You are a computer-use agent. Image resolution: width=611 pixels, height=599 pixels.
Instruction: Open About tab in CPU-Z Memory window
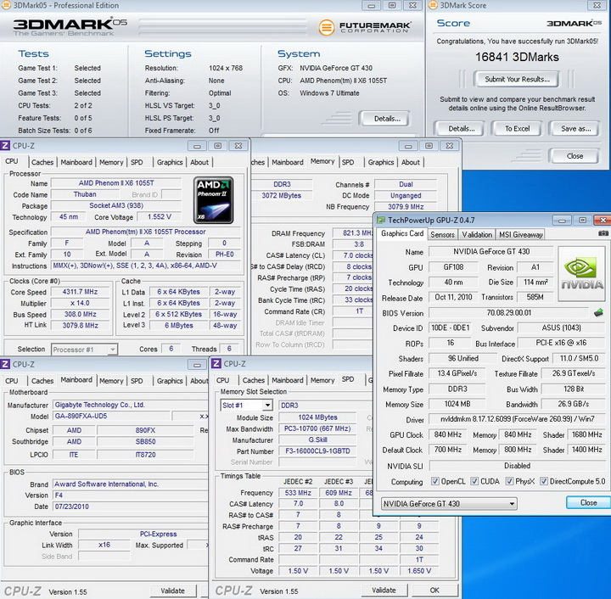coord(411,162)
